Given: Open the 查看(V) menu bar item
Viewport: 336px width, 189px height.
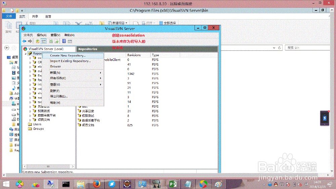Looking at the screenshot, I should point(55,35).
